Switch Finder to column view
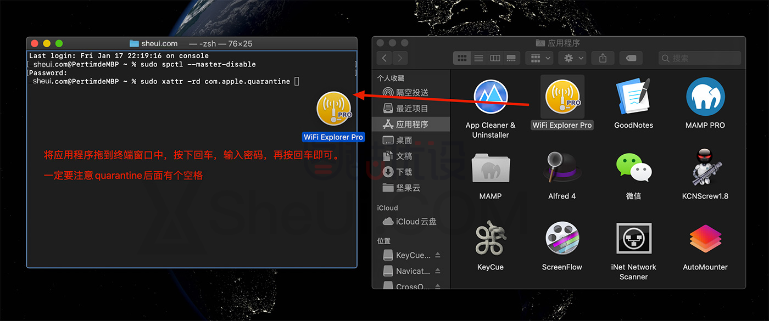 pyautogui.click(x=495, y=58)
